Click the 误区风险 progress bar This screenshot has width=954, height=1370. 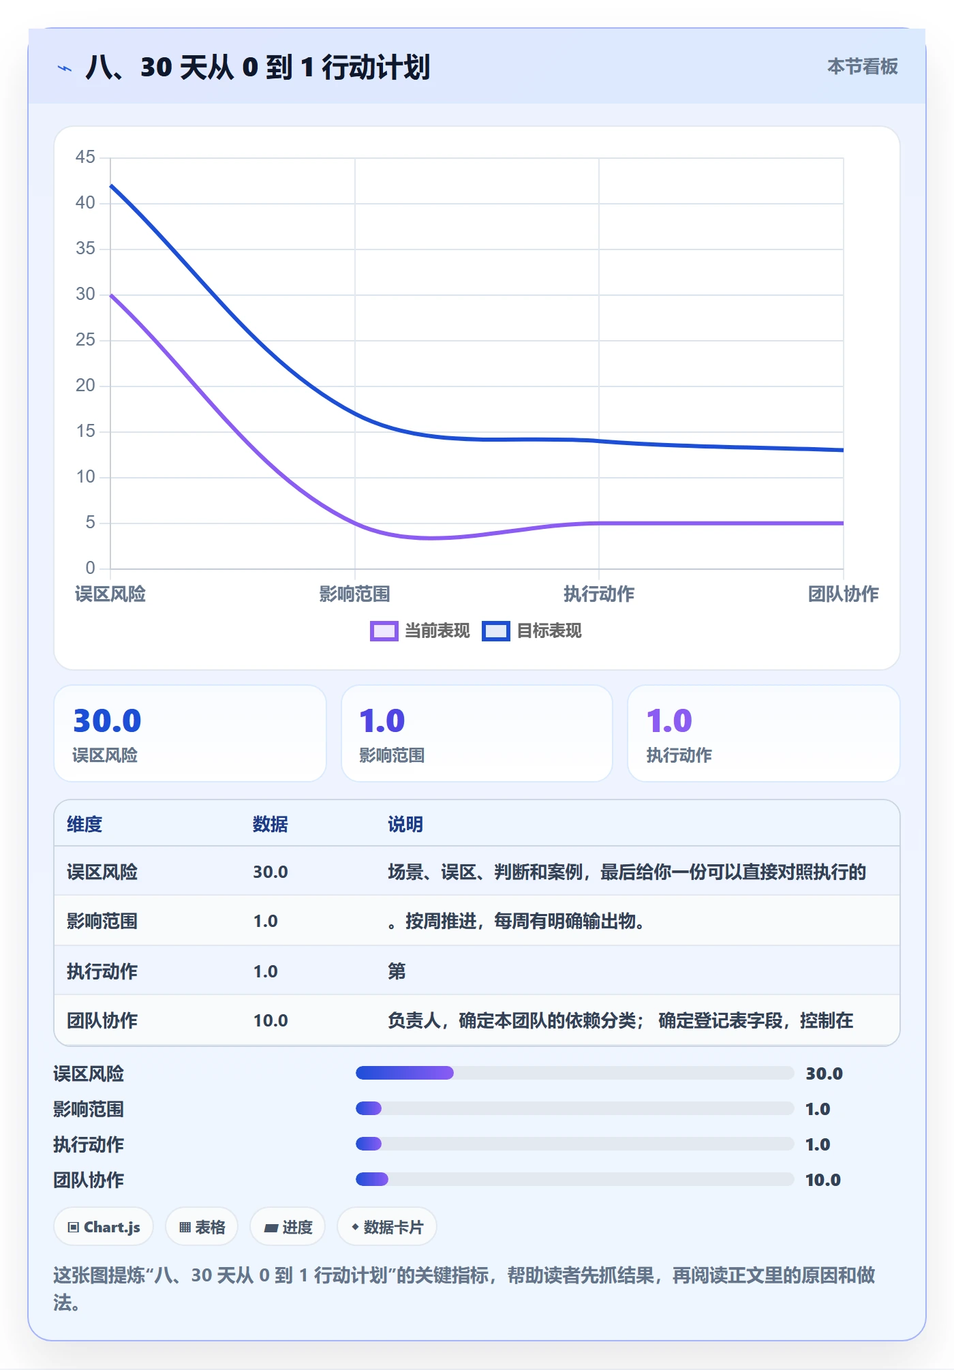574,1073
